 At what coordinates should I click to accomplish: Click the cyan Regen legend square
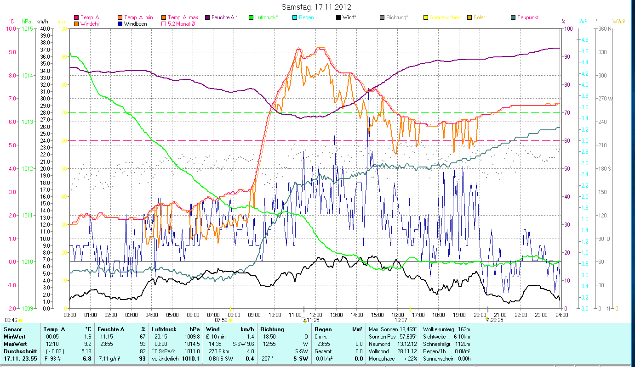click(295, 17)
